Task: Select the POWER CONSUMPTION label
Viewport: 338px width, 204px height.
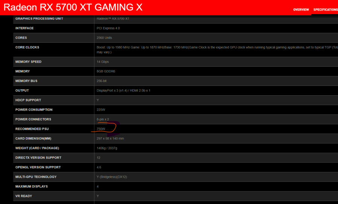Action: tap(34, 110)
